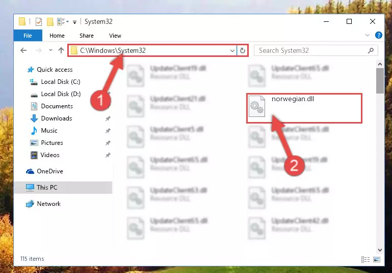
Task: Maximize the System32 window
Action: (x=349, y=21)
